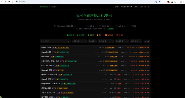
Task: Open the browser side panel icon
Action: click(181, 2)
